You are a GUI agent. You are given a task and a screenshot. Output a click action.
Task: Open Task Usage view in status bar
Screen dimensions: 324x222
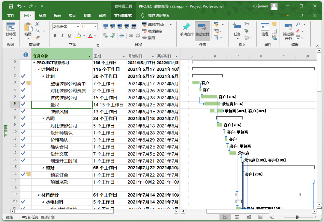coord(237,217)
